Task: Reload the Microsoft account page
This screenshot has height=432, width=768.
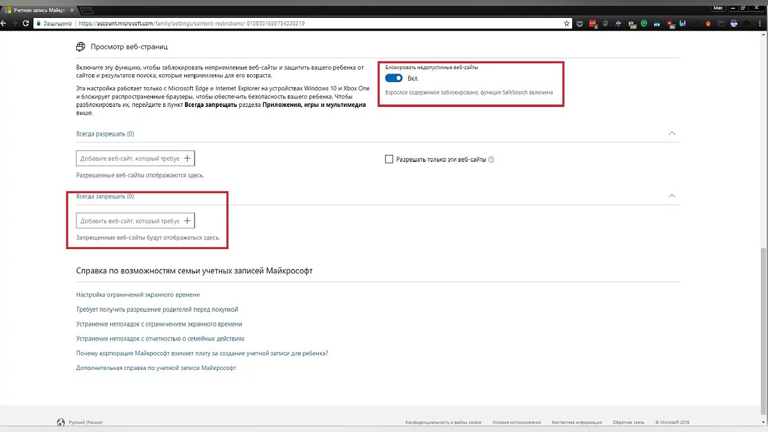Action: click(25, 23)
